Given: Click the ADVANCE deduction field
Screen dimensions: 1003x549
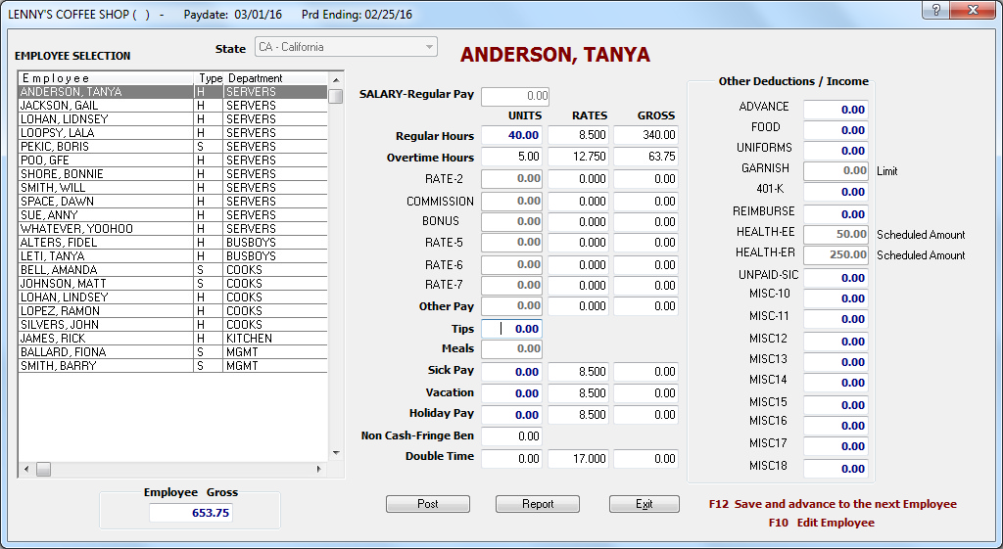Looking at the screenshot, I should pos(836,110).
